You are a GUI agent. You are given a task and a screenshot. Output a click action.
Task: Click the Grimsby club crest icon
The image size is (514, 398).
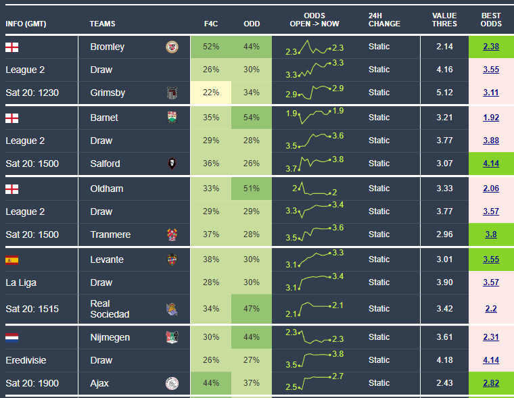point(172,93)
